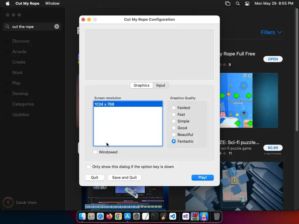The height and width of the screenshot is (224, 299).
Task: Open Launchpad from the dock
Action: (x=91, y=216)
